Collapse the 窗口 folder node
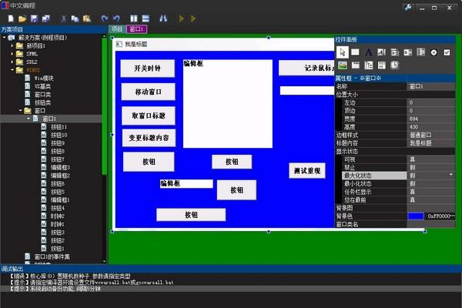 pos(20,111)
